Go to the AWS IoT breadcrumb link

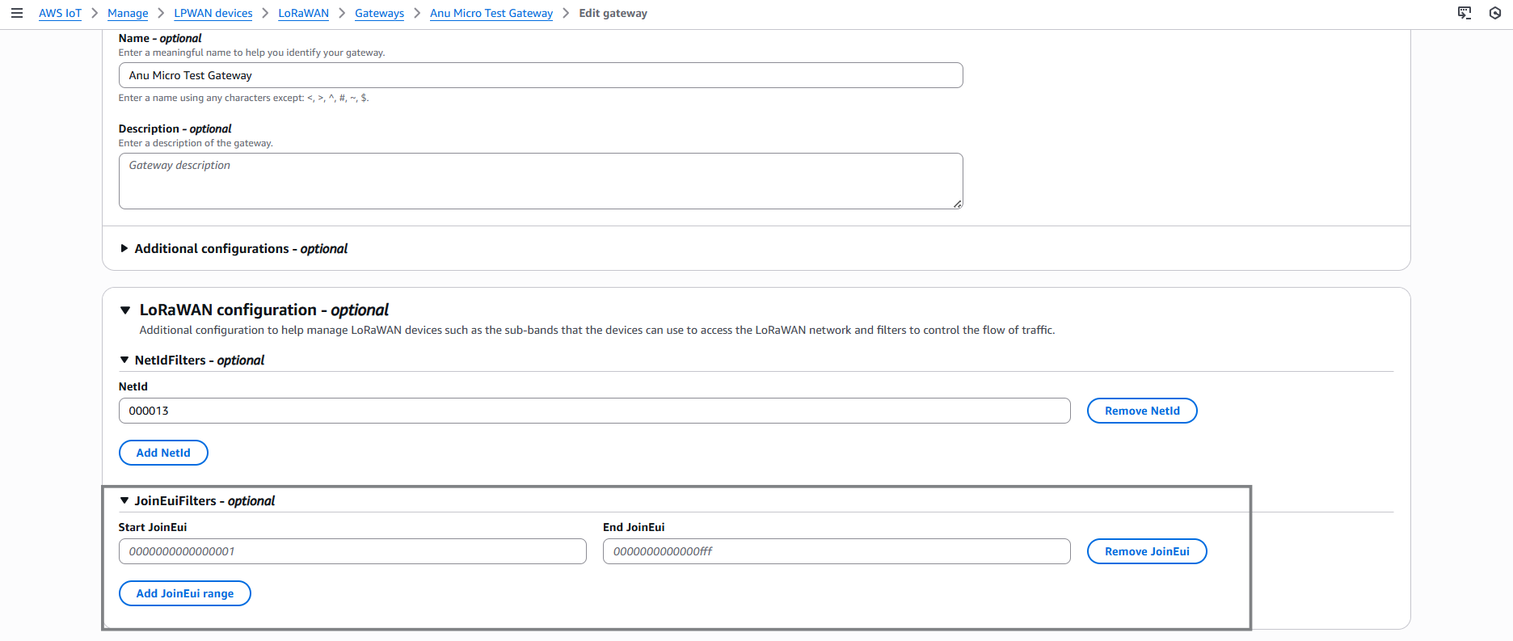click(60, 13)
